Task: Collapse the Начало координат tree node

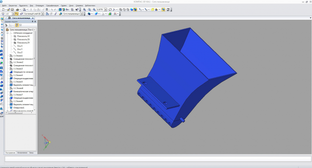Action: [7, 33]
